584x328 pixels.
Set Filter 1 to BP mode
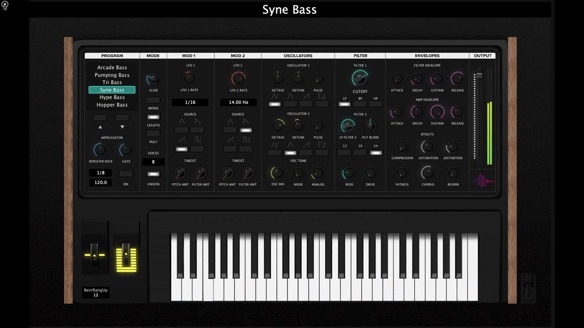click(360, 104)
